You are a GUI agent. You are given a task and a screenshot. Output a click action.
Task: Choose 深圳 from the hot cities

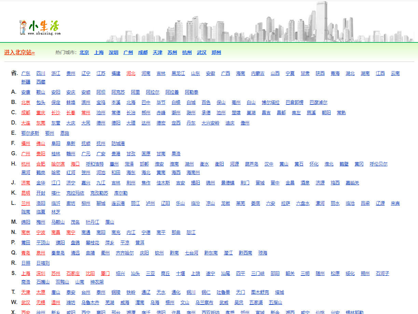113,53
